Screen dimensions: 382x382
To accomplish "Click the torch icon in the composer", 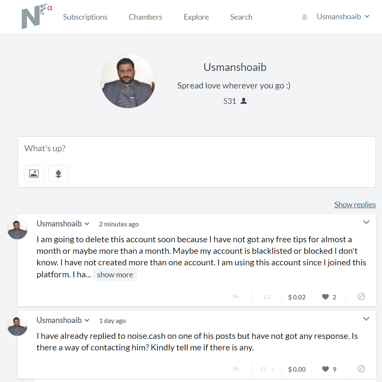I will click(58, 173).
